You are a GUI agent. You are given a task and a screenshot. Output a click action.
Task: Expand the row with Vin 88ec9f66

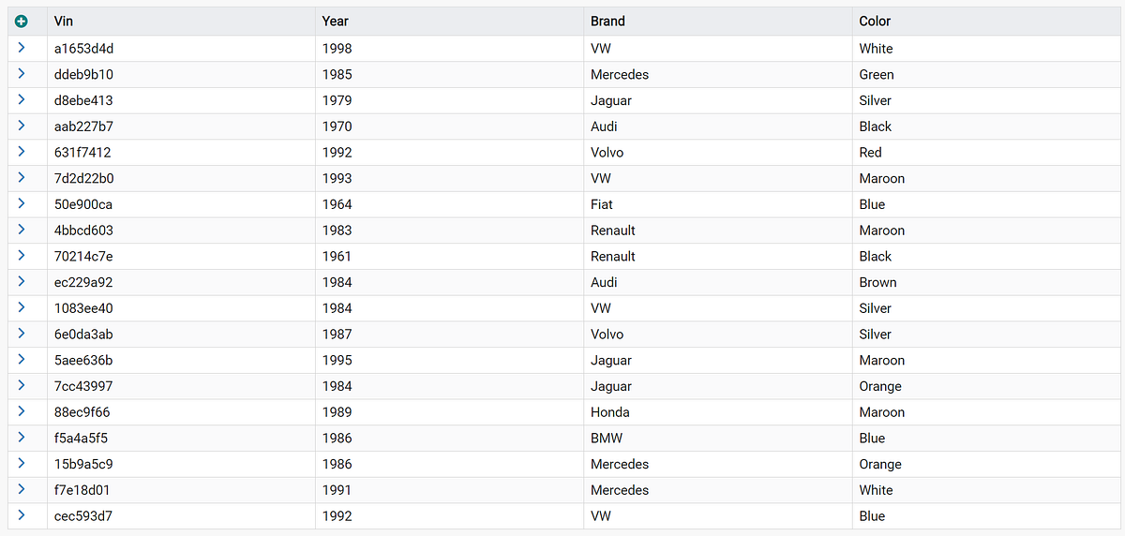(x=22, y=411)
